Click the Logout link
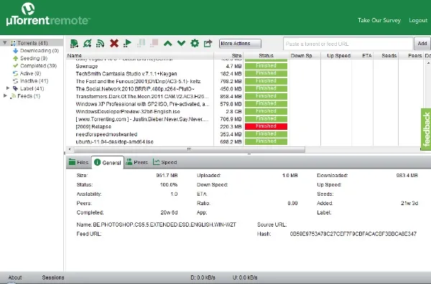The width and height of the screenshot is (431, 284). click(418, 20)
